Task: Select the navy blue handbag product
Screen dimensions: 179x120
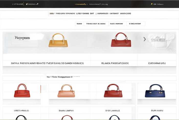Action: coord(155,91)
